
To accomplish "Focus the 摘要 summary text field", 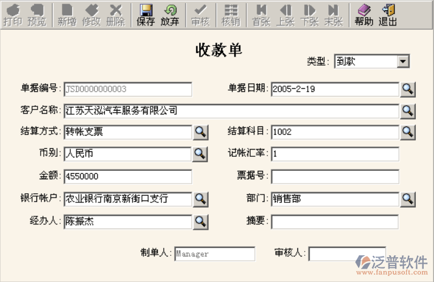I will tap(334, 221).
